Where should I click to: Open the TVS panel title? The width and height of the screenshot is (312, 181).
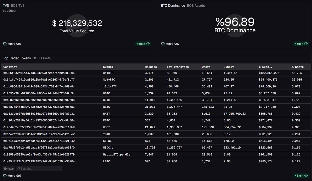click(6, 5)
